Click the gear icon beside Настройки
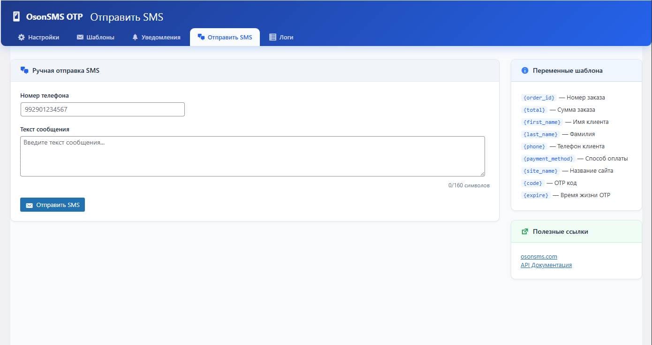Screen dimensions: 652x345 click(x=21, y=37)
